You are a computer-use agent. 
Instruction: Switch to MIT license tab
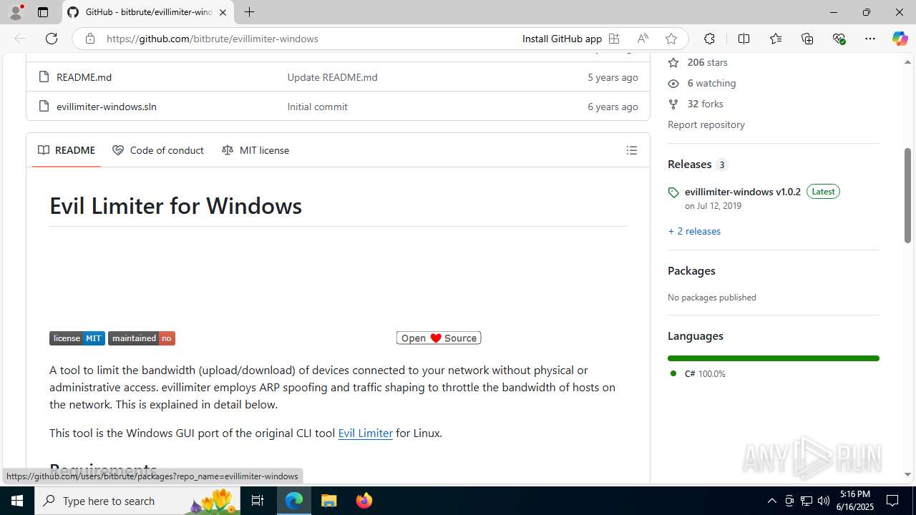click(x=255, y=150)
